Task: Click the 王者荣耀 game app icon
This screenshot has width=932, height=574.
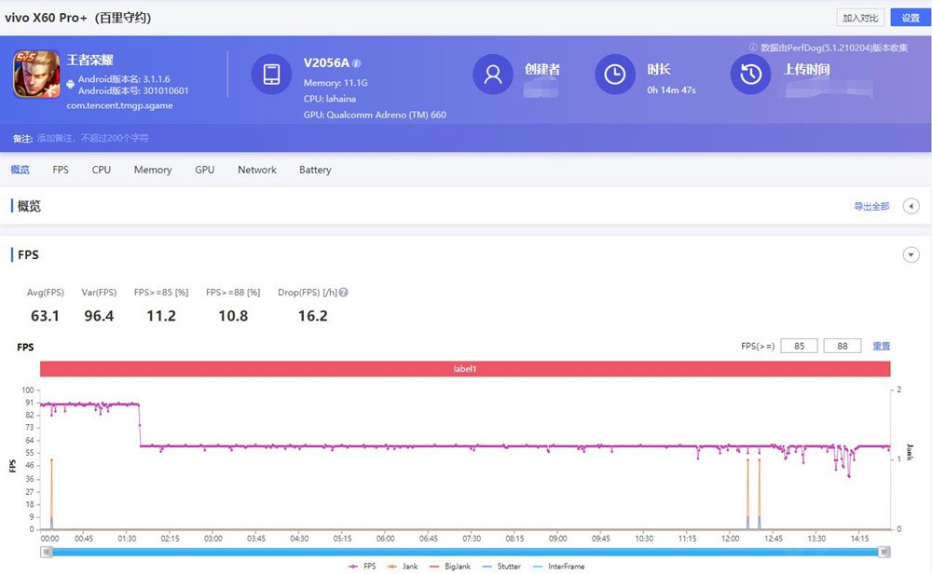Action: click(x=37, y=75)
